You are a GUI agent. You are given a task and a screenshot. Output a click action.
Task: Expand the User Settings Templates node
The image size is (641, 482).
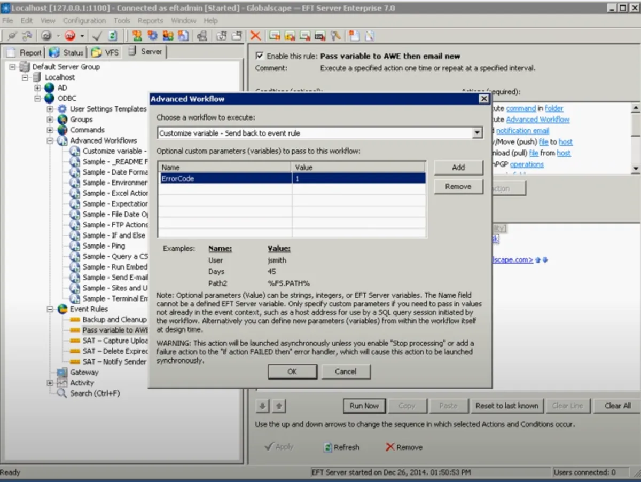pos(50,109)
